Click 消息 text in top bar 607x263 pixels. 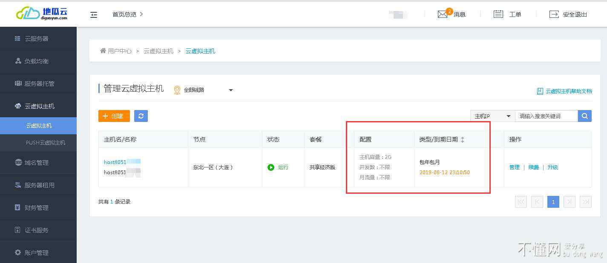click(460, 14)
